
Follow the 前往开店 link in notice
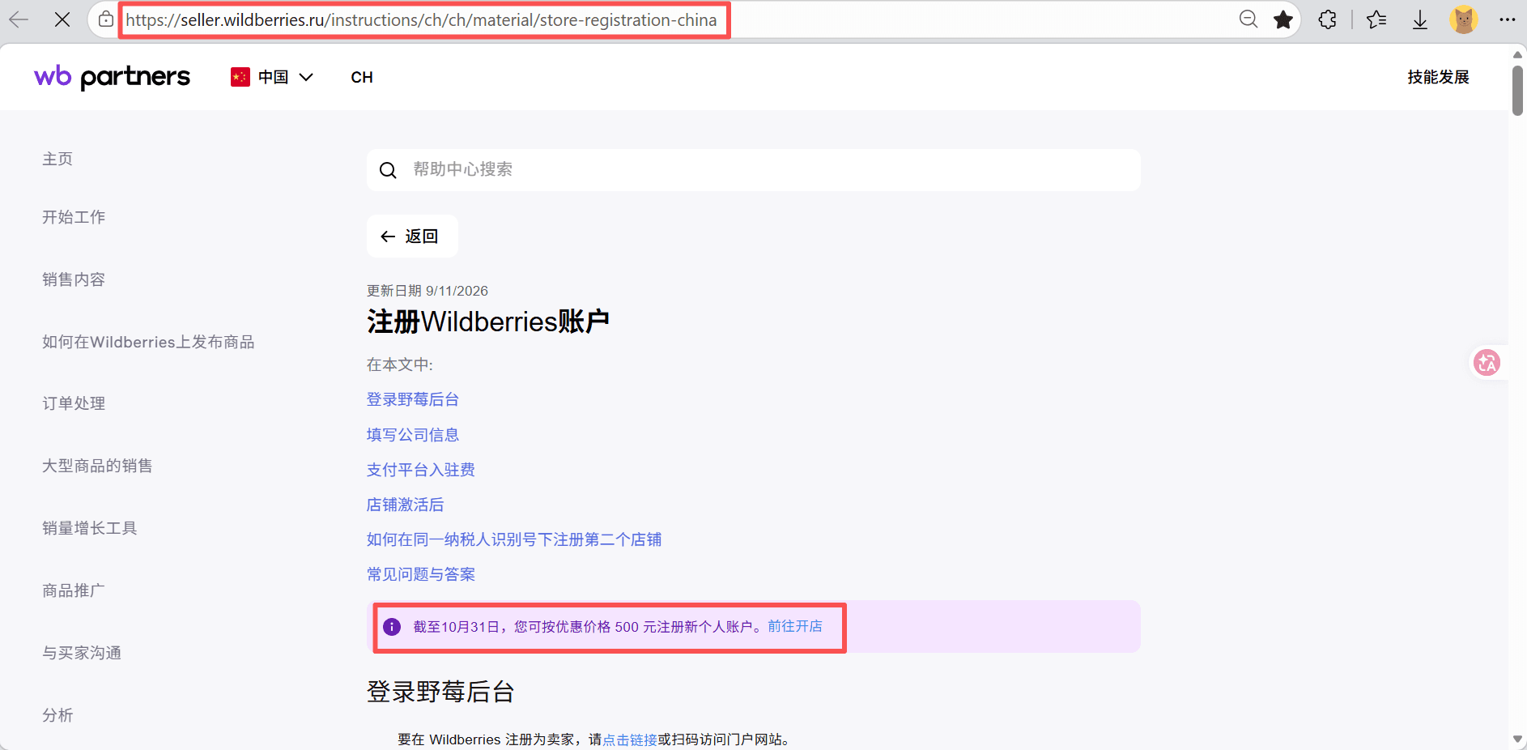(795, 626)
